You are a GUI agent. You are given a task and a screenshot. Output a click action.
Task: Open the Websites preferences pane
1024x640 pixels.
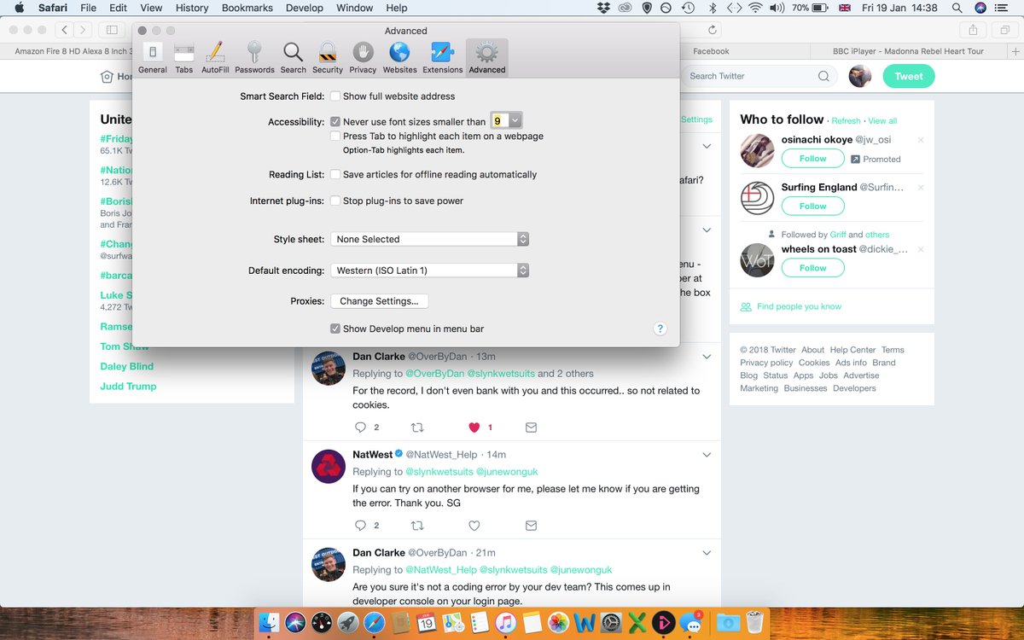(x=399, y=57)
